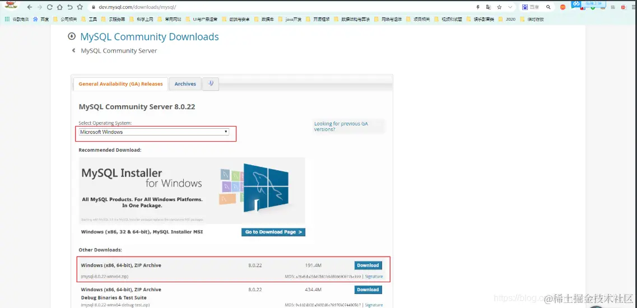Bookmark page using star inside address bar

pos(499,7)
